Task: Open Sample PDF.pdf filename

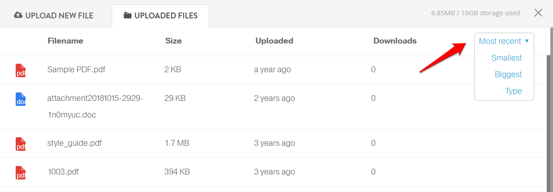Action: click(x=76, y=70)
